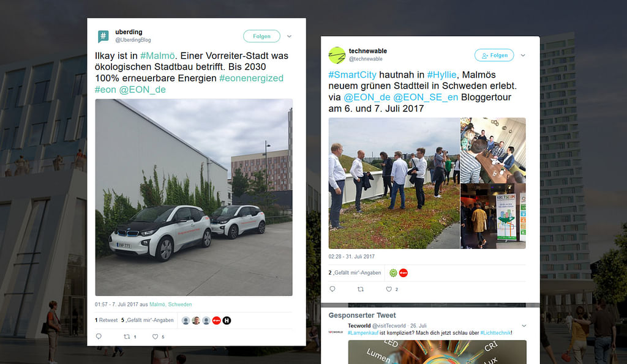Reply to the technewable tweet

[332, 289]
